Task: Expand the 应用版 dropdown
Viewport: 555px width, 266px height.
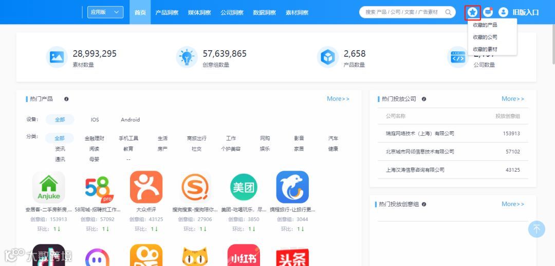Action: [x=105, y=12]
